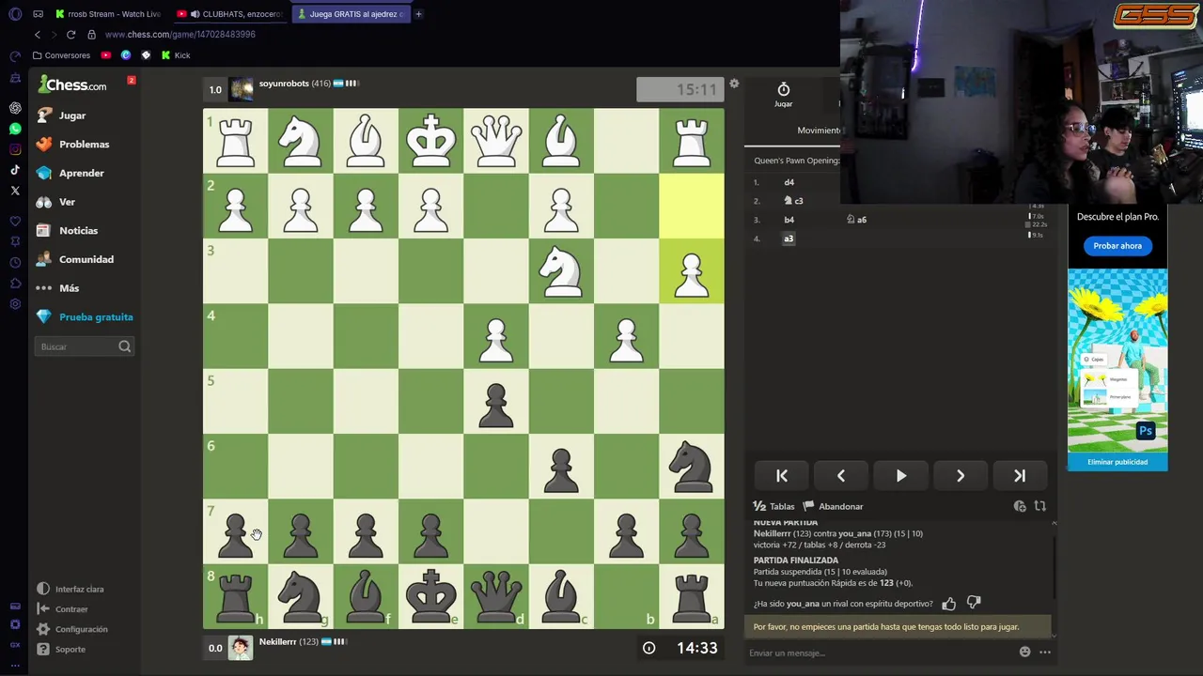Open X Twitter in browser sidebar

[15, 191]
